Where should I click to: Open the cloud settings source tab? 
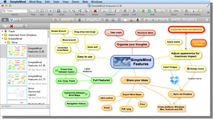click(x=18, y=20)
